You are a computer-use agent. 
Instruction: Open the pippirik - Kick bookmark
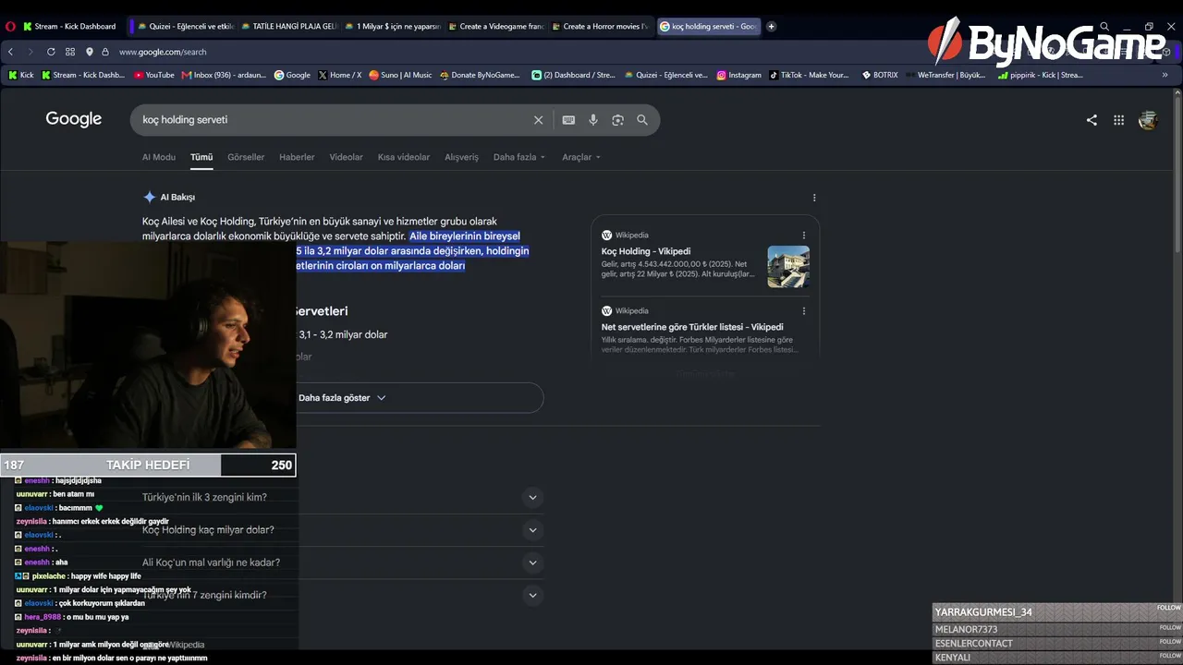(1041, 75)
